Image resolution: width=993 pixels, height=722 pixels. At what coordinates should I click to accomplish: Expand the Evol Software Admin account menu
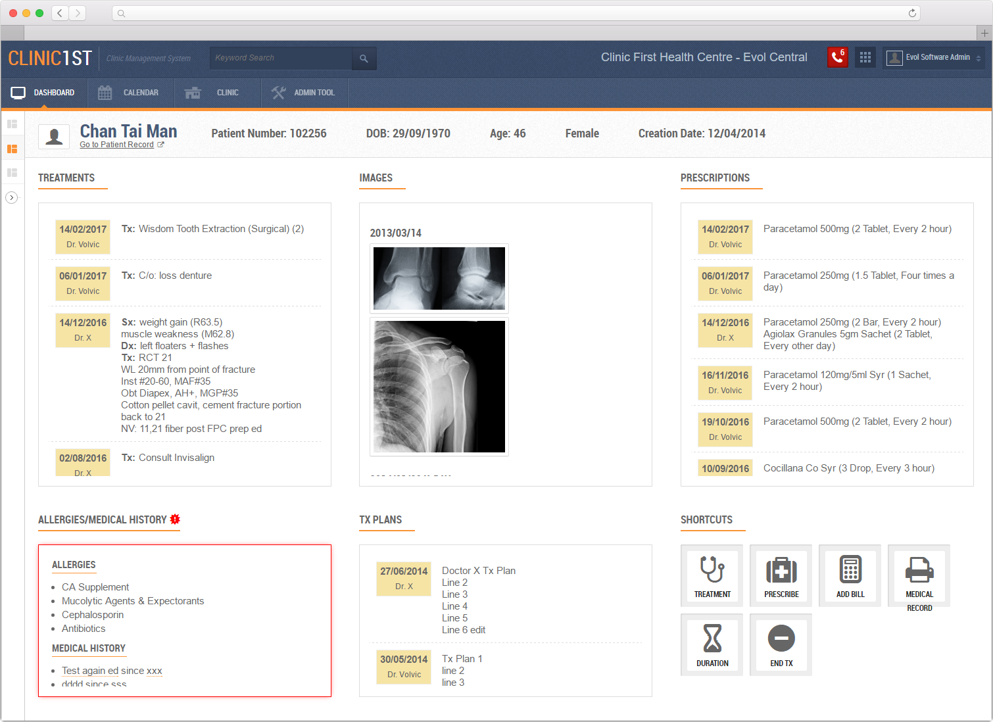(934, 57)
